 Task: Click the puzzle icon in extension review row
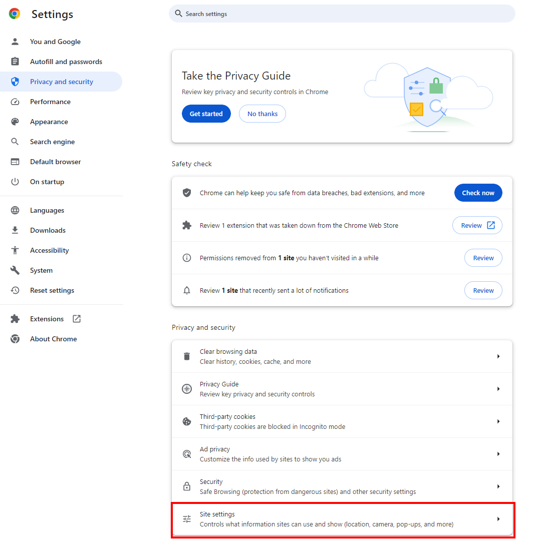point(187,226)
